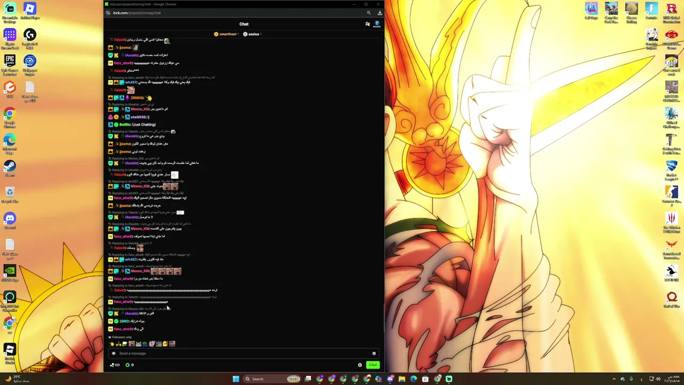This screenshot has height=385, width=684.
Task: Click the taskbar Search box
Action: click(x=271, y=379)
